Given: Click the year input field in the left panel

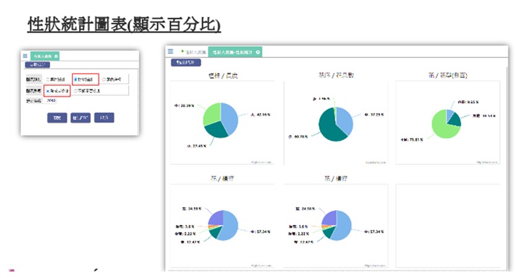Looking at the screenshot, I should 51,101.
